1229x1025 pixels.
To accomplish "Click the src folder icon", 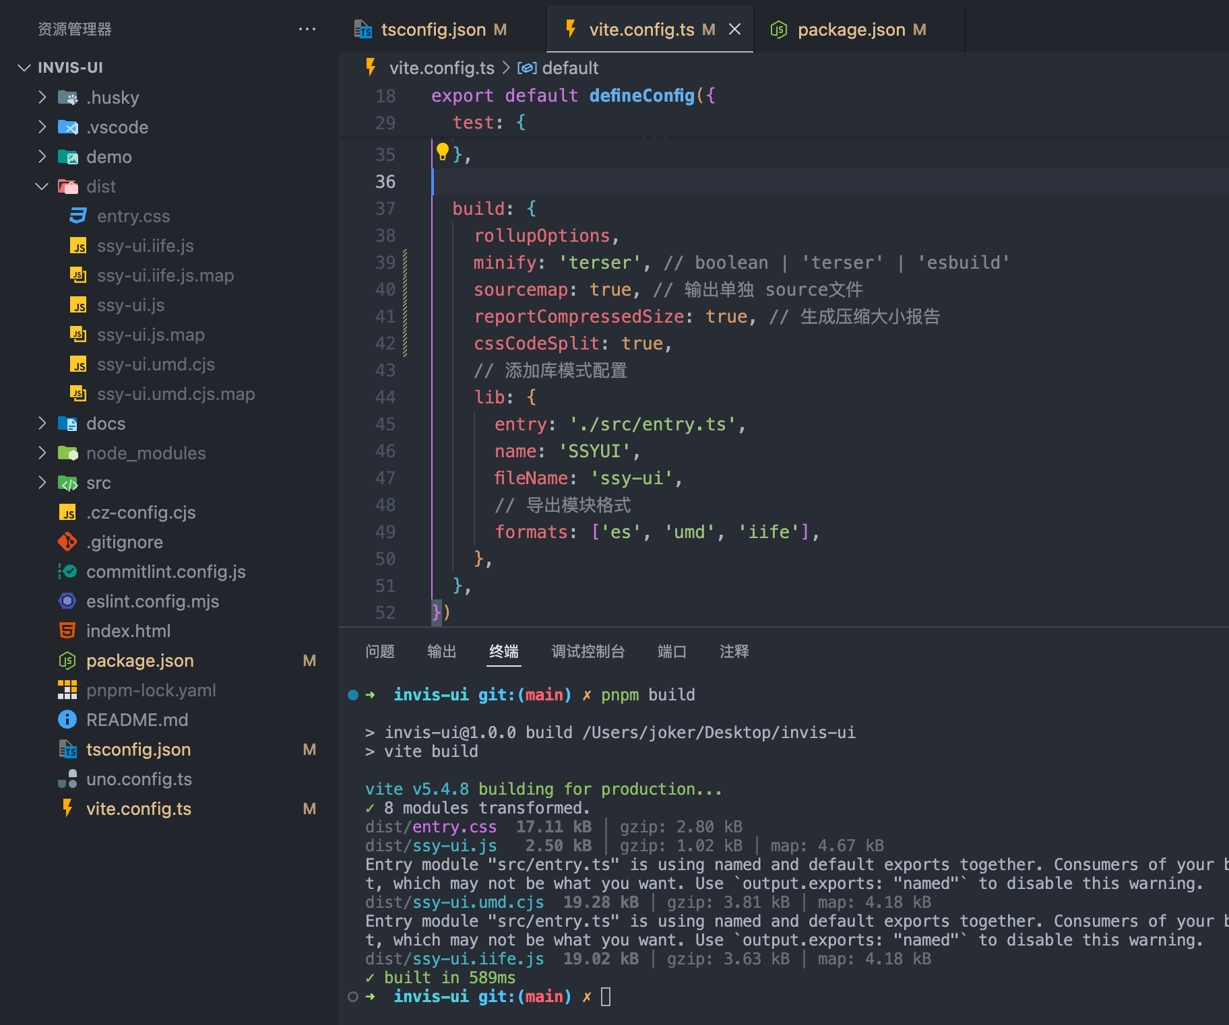I will (67, 483).
